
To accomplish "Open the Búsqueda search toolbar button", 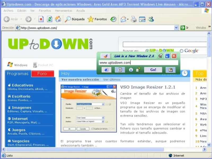I will click(74, 19).
